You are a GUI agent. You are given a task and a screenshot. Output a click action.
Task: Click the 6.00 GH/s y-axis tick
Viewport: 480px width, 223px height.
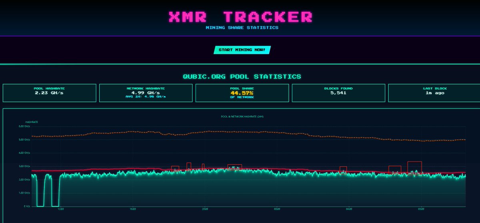coord(24,126)
